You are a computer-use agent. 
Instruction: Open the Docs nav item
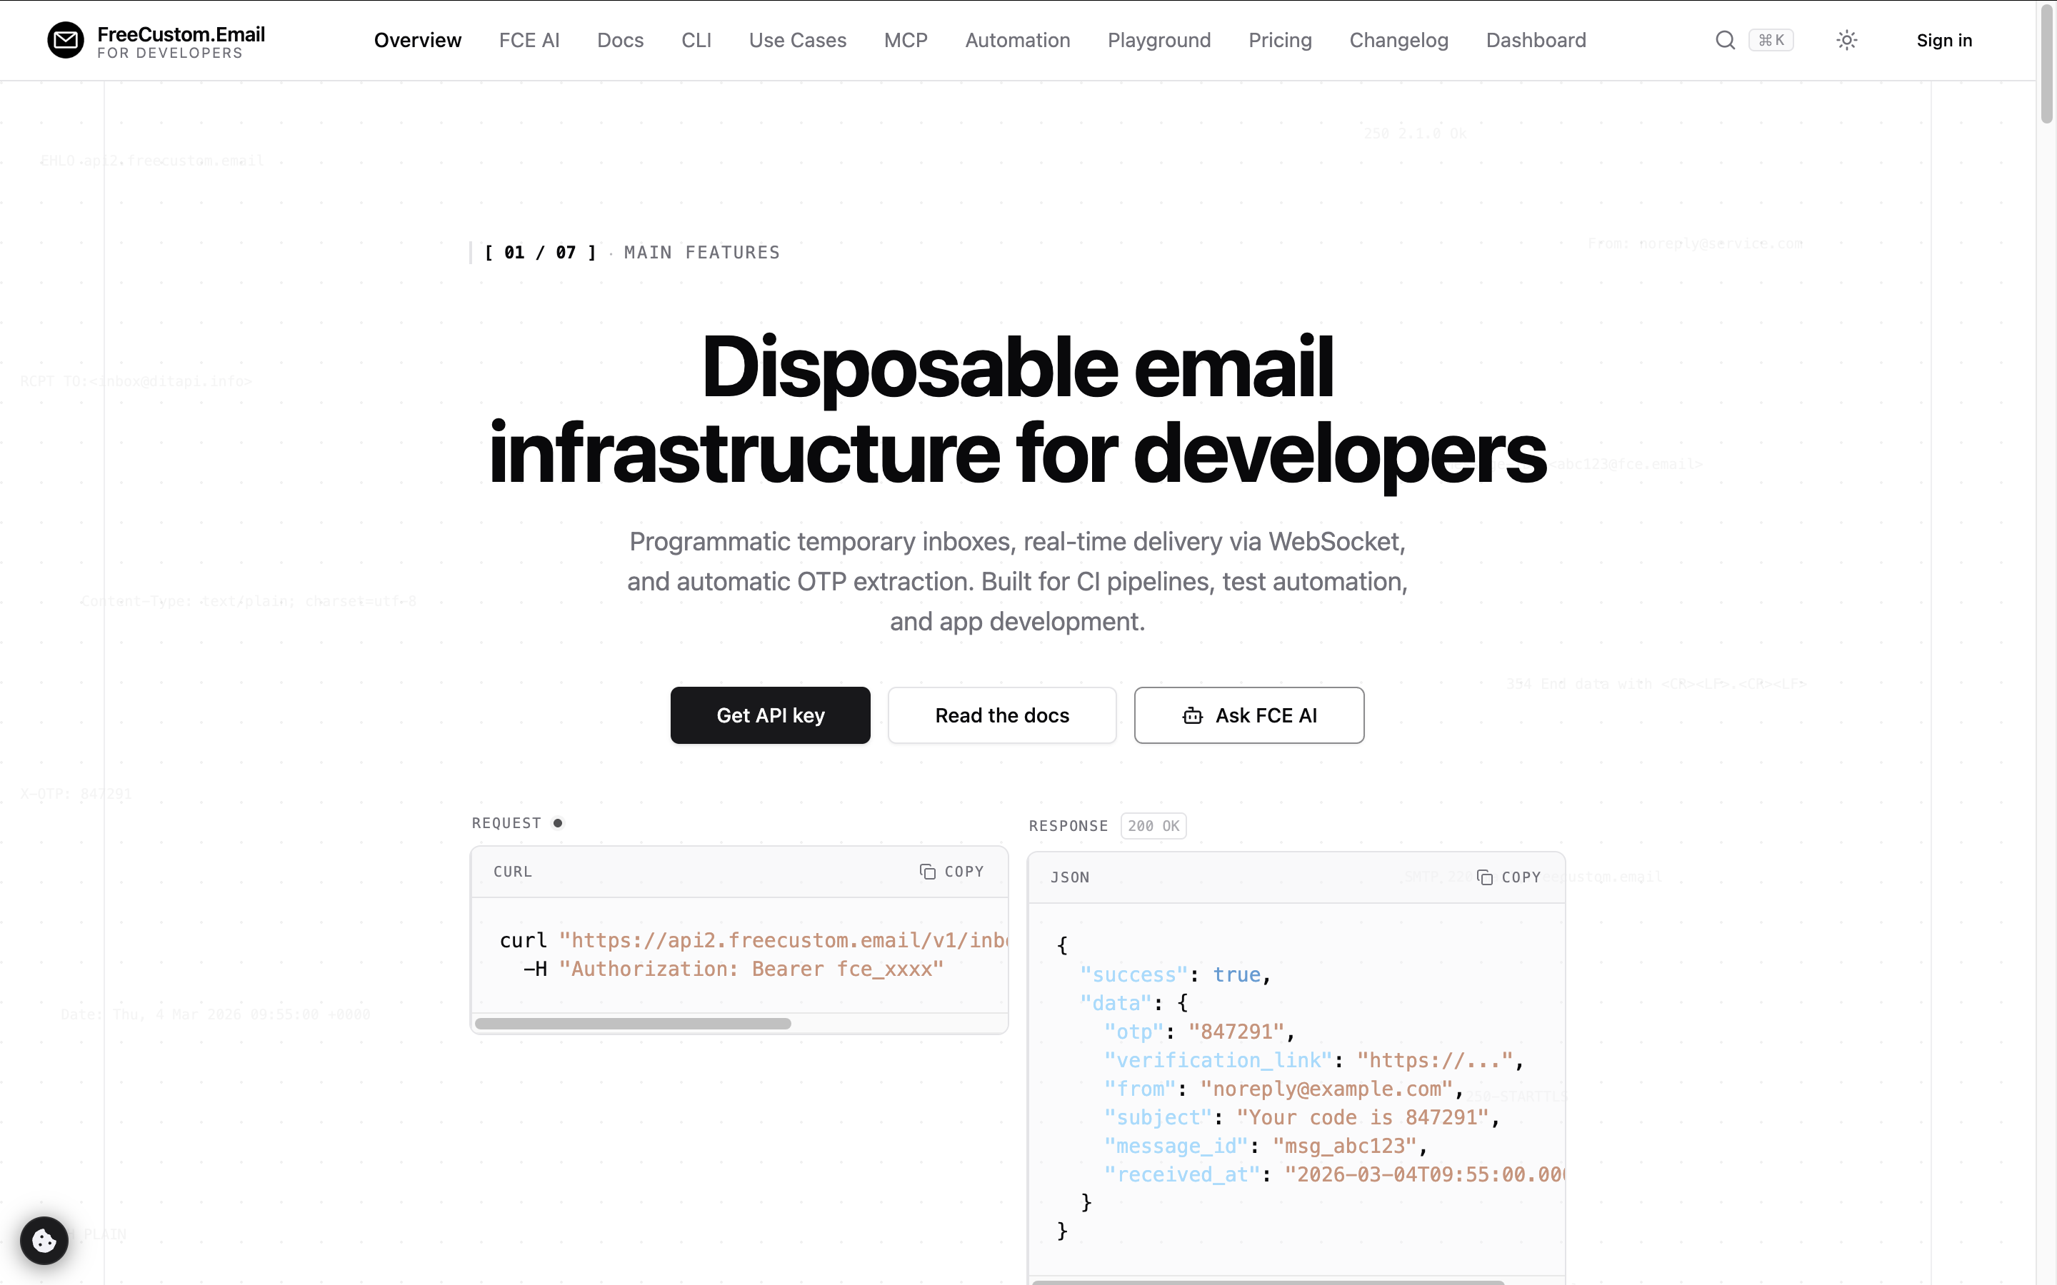click(x=621, y=40)
